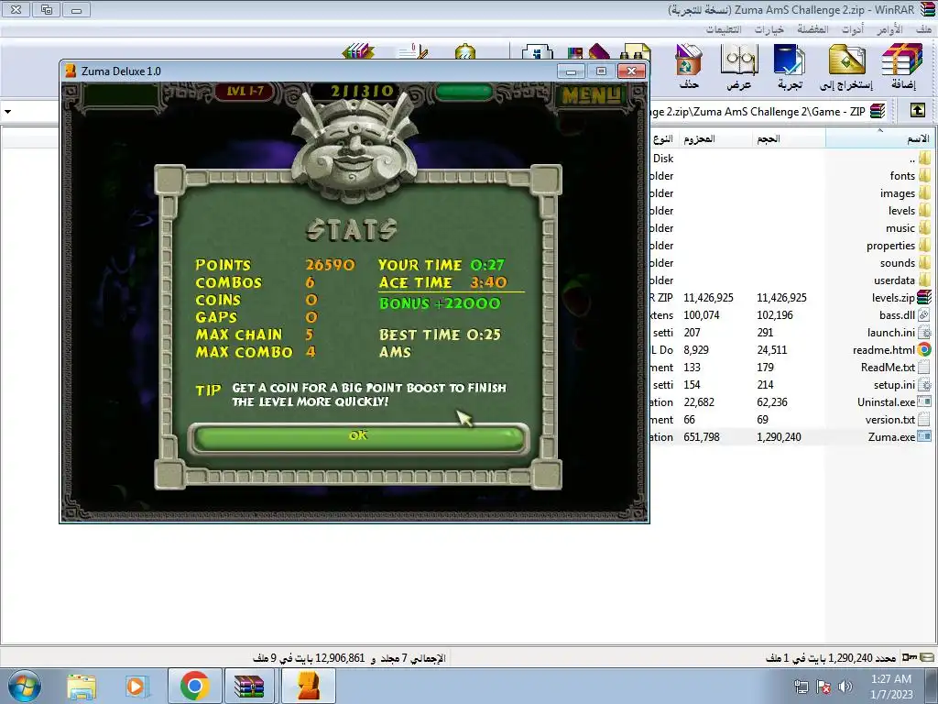Select the Zuma.exe file icon
This screenshot has width=938, height=704.
925,437
